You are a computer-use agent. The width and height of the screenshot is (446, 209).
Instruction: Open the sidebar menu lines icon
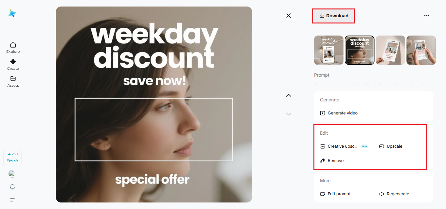click(12, 200)
